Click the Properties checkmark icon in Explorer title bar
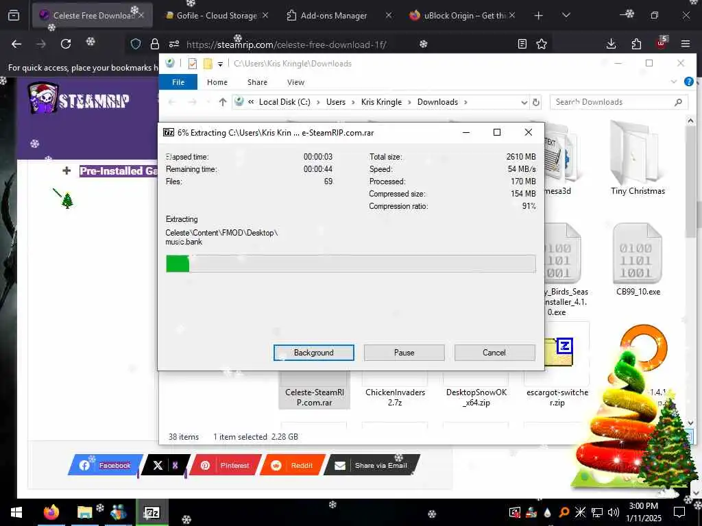 pyautogui.click(x=193, y=64)
